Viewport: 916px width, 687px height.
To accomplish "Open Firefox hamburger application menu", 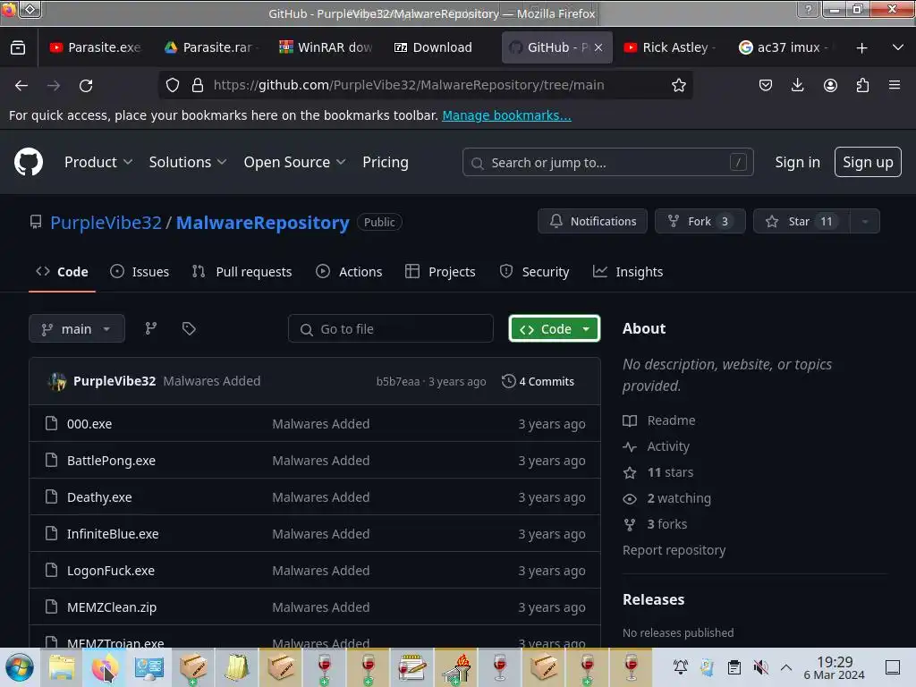I will [x=895, y=85].
